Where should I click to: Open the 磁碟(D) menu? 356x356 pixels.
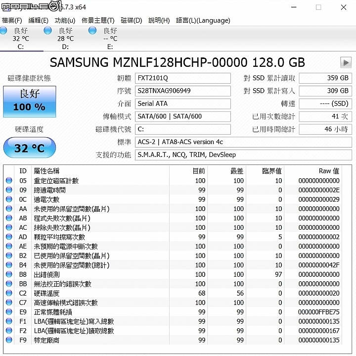click(x=131, y=20)
